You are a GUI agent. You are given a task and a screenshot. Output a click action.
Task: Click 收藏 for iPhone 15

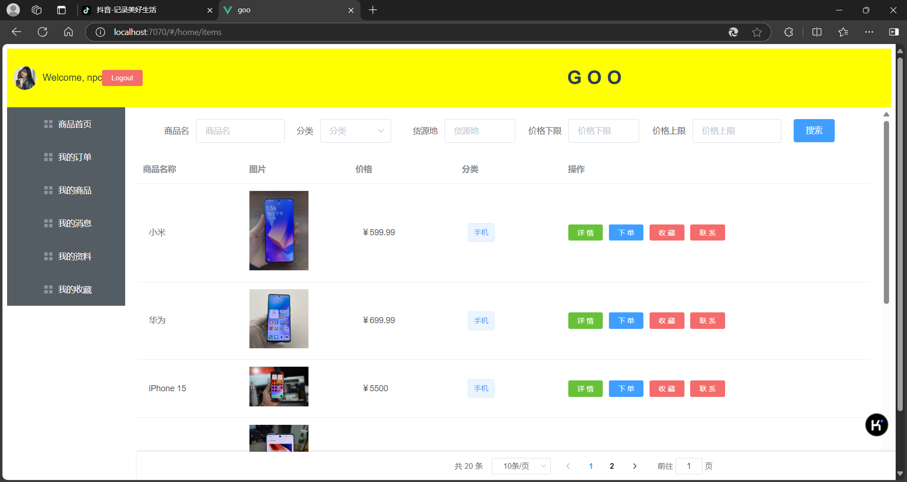click(667, 389)
